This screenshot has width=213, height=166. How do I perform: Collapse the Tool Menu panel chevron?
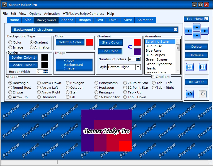(206, 18)
